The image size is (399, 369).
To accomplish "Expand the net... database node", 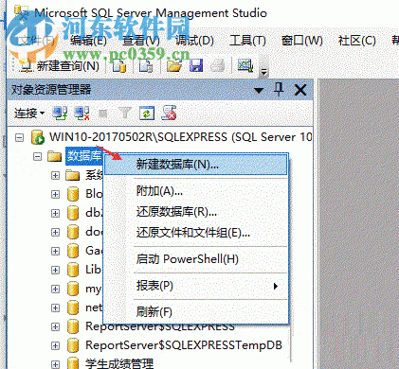I will pos(55,307).
